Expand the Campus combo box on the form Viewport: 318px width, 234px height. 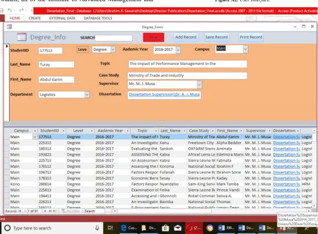coord(245,49)
